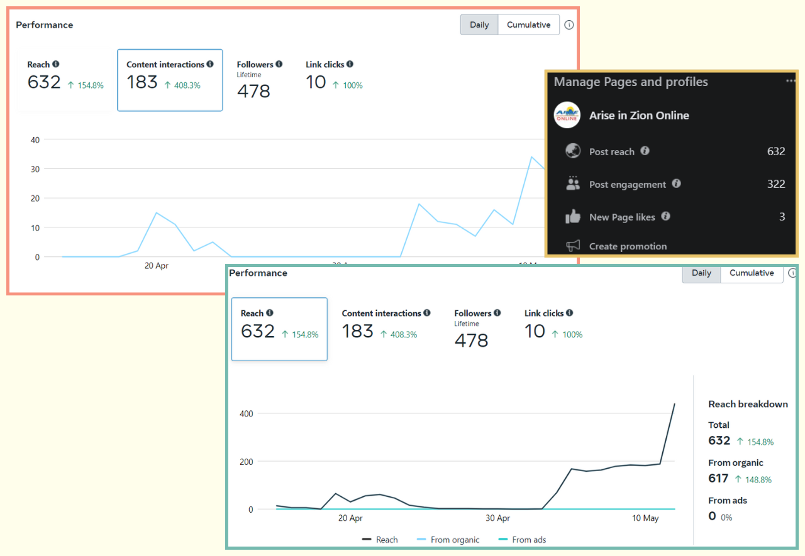This screenshot has width=805, height=556.
Task: Select Daily in the lower Performance panel
Action: pos(701,273)
